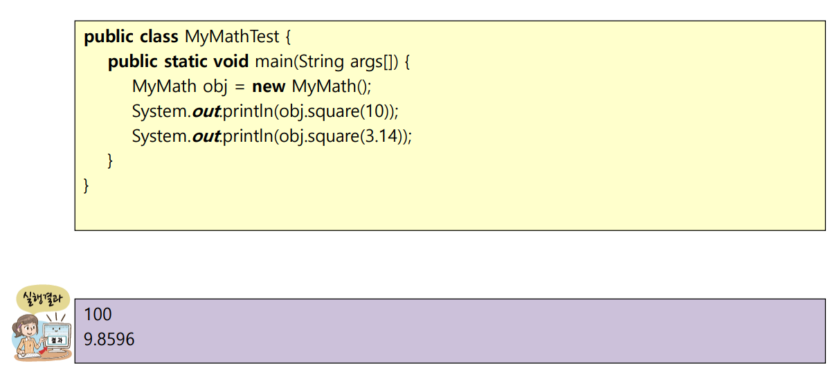837x370 pixels.
Task: Select the 'public class' keyword text
Action: point(131,37)
